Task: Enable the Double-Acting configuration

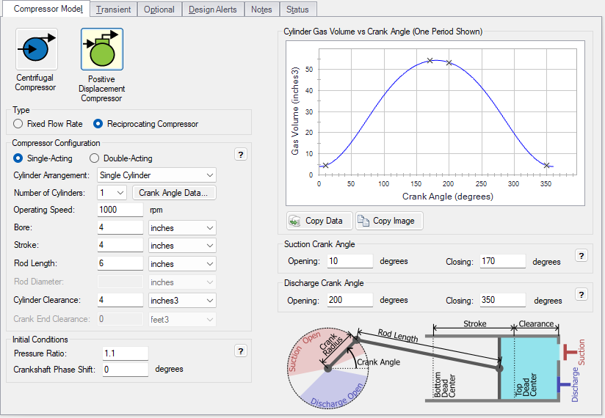Action: [x=95, y=158]
